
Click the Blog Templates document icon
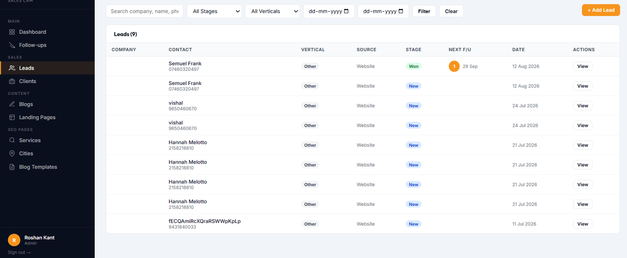[x=12, y=167]
